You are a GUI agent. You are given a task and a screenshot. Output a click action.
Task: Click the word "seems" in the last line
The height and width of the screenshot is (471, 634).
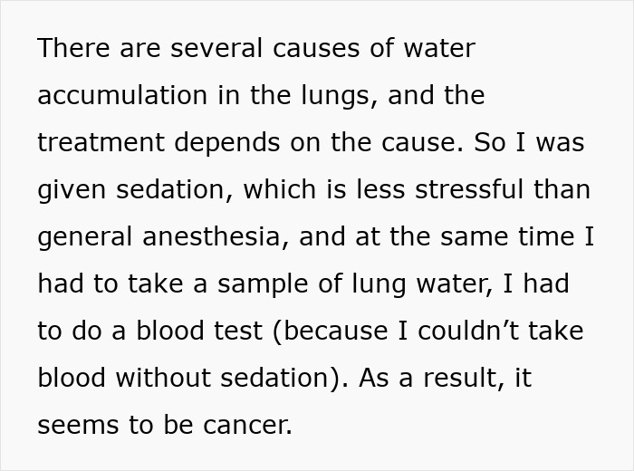pos(78,426)
